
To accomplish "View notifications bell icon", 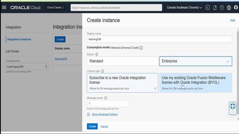I will [x=215, y=7].
